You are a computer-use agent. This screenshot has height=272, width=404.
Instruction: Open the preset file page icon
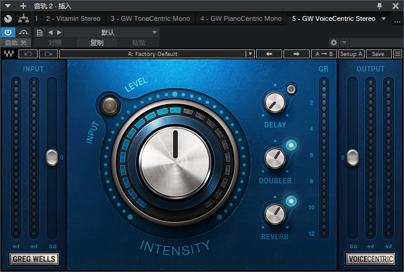(39, 33)
